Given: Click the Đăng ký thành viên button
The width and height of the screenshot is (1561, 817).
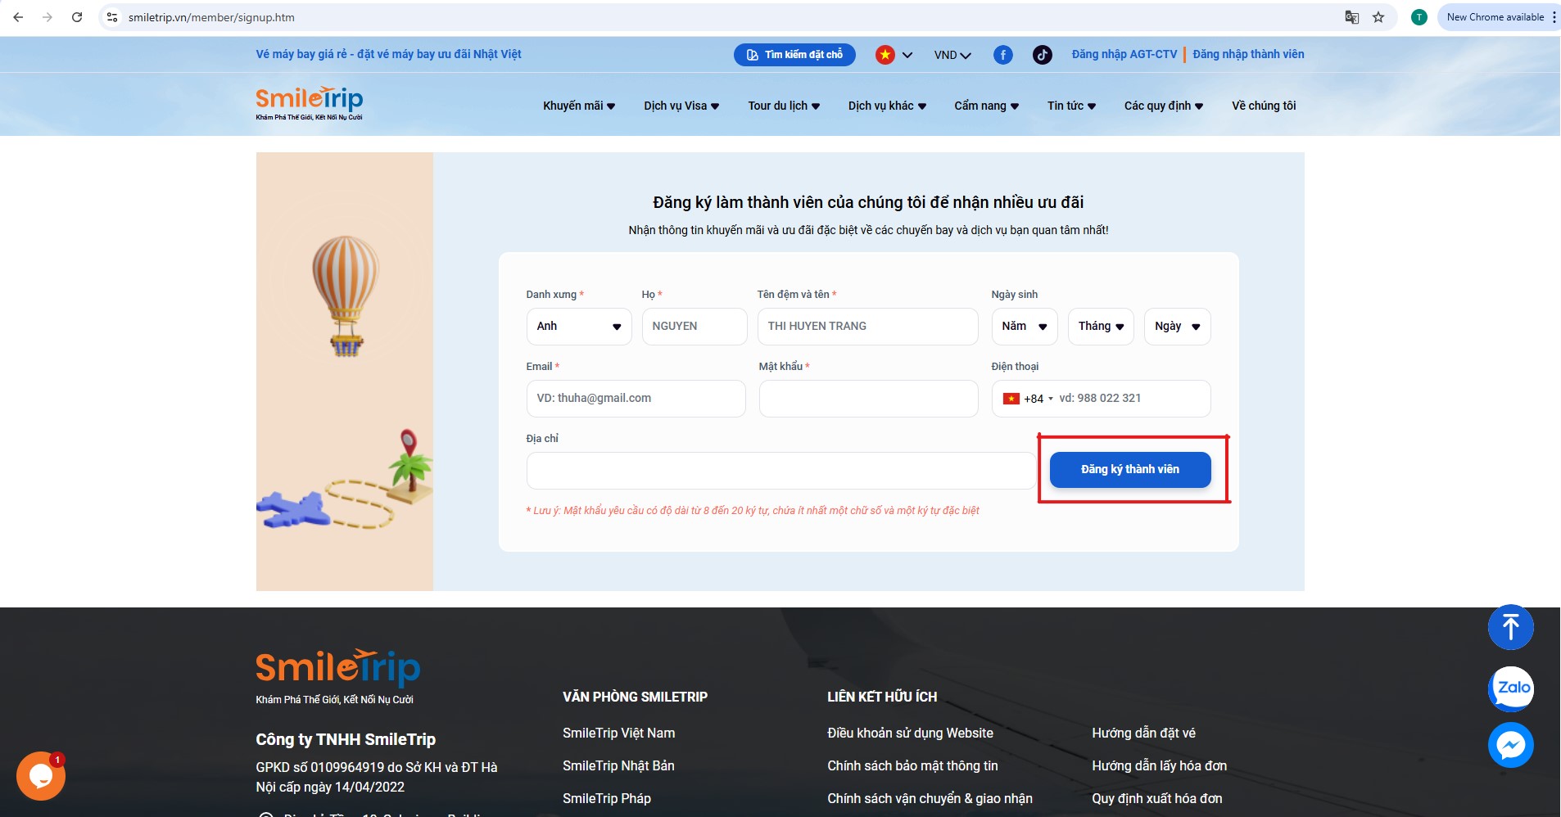Looking at the screenshot, I should point(1129,470).
